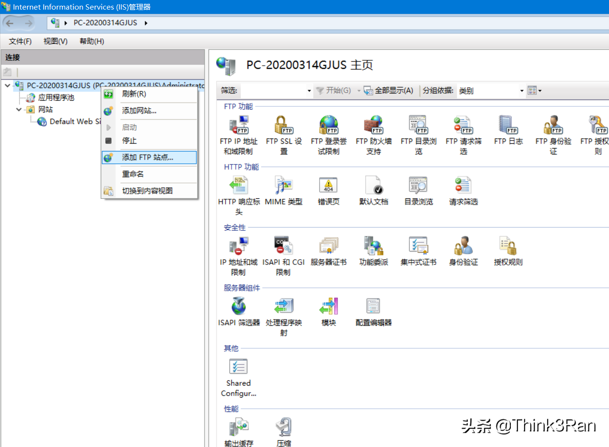Choose 刷新(R) in context menu
This screenshot has width=609, height=447.
(149, 94)
